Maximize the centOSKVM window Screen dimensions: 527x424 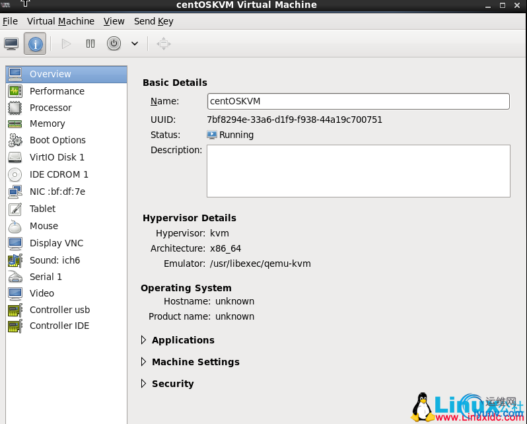coord(503,5)
